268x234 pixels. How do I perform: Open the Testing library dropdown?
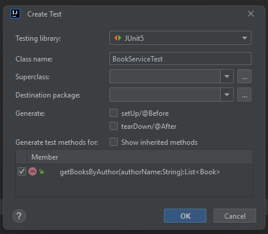[x=180, y=38]
